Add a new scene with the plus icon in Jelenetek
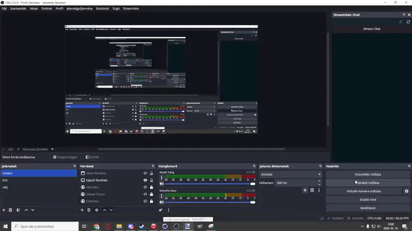 click(x=4, y=210)
